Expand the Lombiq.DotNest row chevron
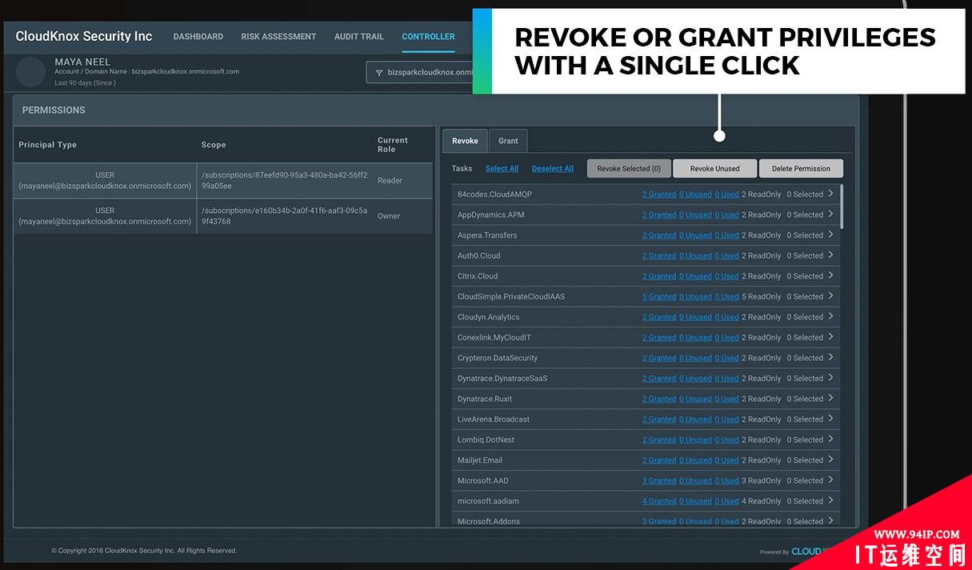Screen dimensions: 972x570 pyautogui.click(x=831, y=440)
